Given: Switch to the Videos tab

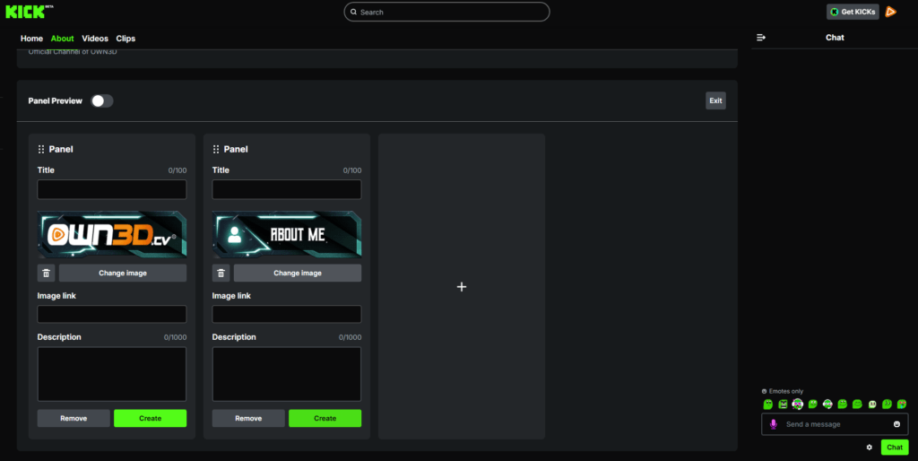Looking at the screenshot, I should pyautogui.click(x=95, y=39).
